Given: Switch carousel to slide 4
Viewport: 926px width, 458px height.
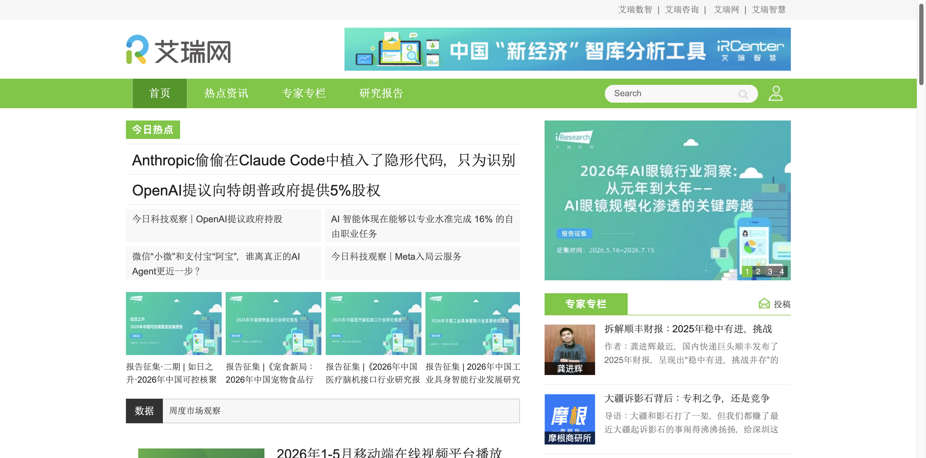Looking at the screenshot, I should click(782, 272).
